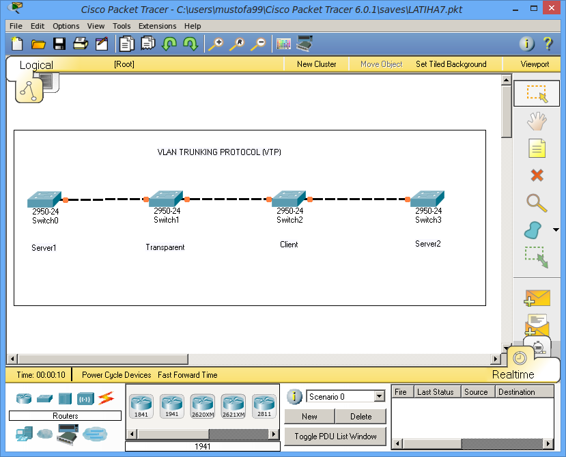566x457 pixels.
Task: Select the Connections lightning bolt icon
Action: point(106,398)
